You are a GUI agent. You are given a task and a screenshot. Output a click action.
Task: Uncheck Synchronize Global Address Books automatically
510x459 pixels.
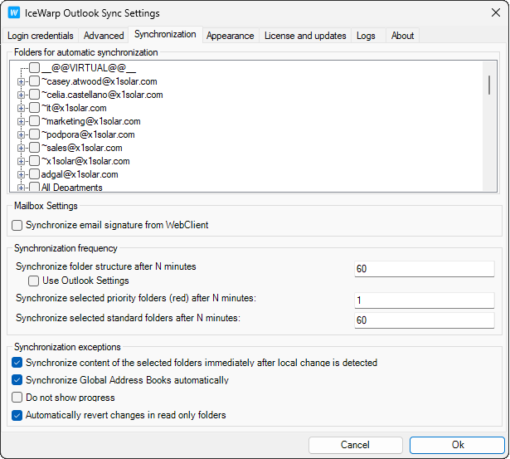(17, 380)
